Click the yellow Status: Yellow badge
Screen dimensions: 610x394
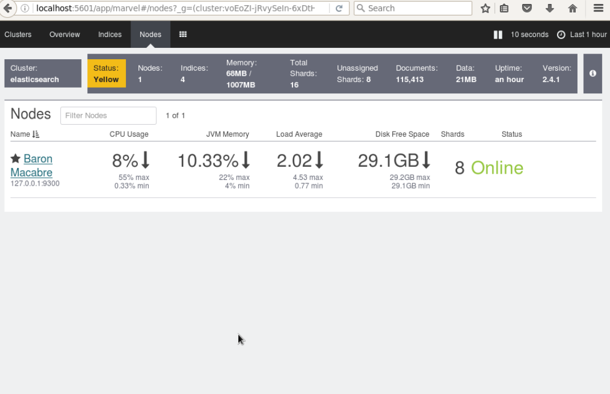(x=107, y=73)
